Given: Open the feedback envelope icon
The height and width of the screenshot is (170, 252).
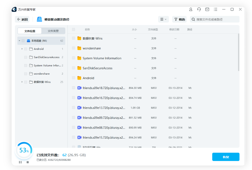Looking at the screenshot, I should [x=207, y=9].
